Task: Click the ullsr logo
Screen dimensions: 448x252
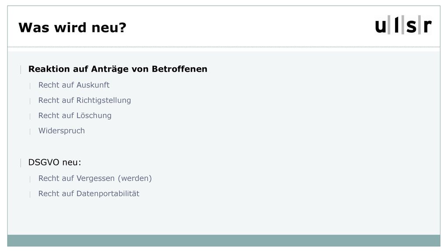Action: pyautogui.click(x=403, y=25)
